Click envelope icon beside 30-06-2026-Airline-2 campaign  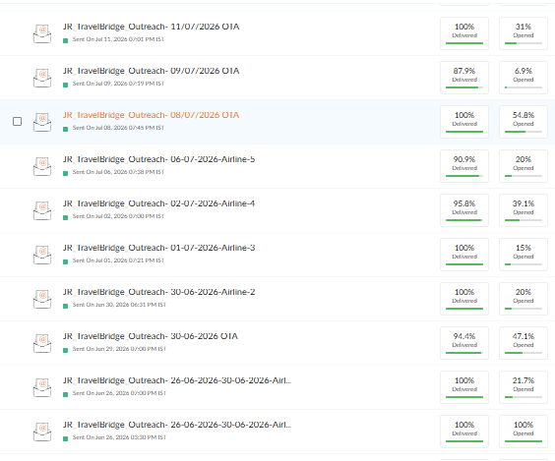coord(42,299)
